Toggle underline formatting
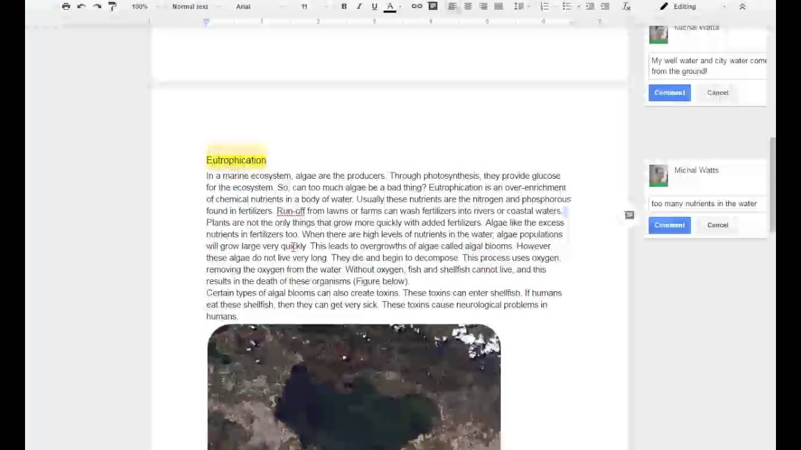This screenshot has height=450, width=801. 374,6
